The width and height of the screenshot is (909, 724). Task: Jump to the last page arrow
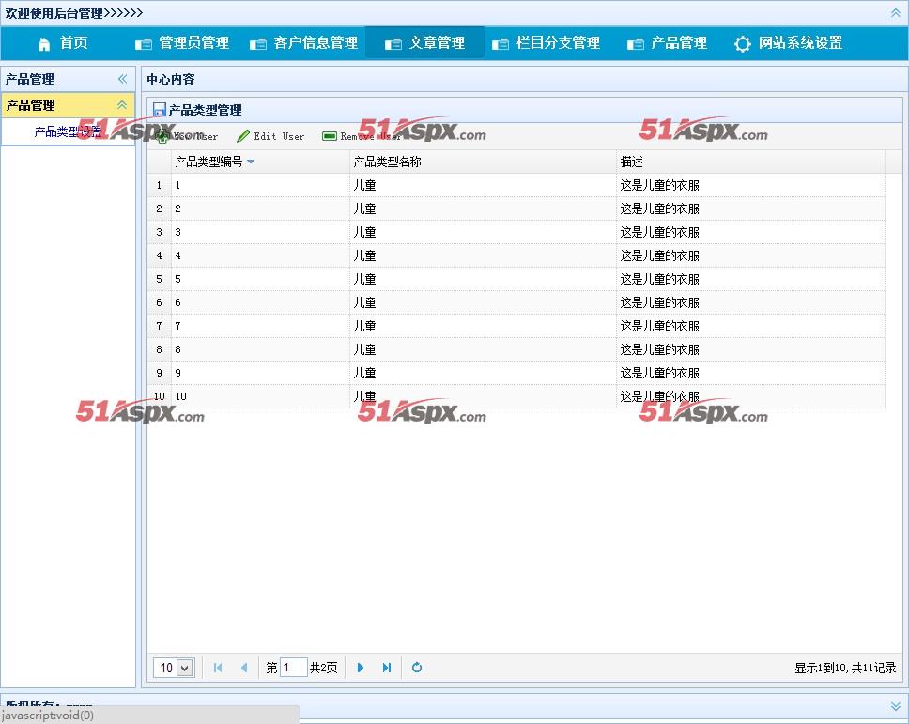coord(387,668)
